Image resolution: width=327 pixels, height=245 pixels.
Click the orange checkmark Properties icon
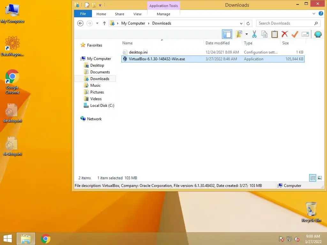[295, 34]
